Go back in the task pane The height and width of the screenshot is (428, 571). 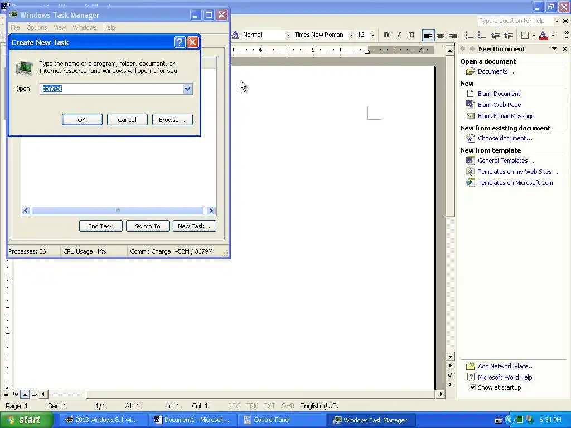[x=463, y=49]
